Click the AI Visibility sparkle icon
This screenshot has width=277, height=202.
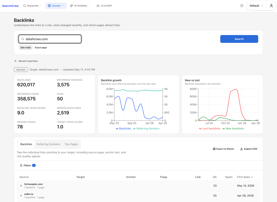point(71,6)
